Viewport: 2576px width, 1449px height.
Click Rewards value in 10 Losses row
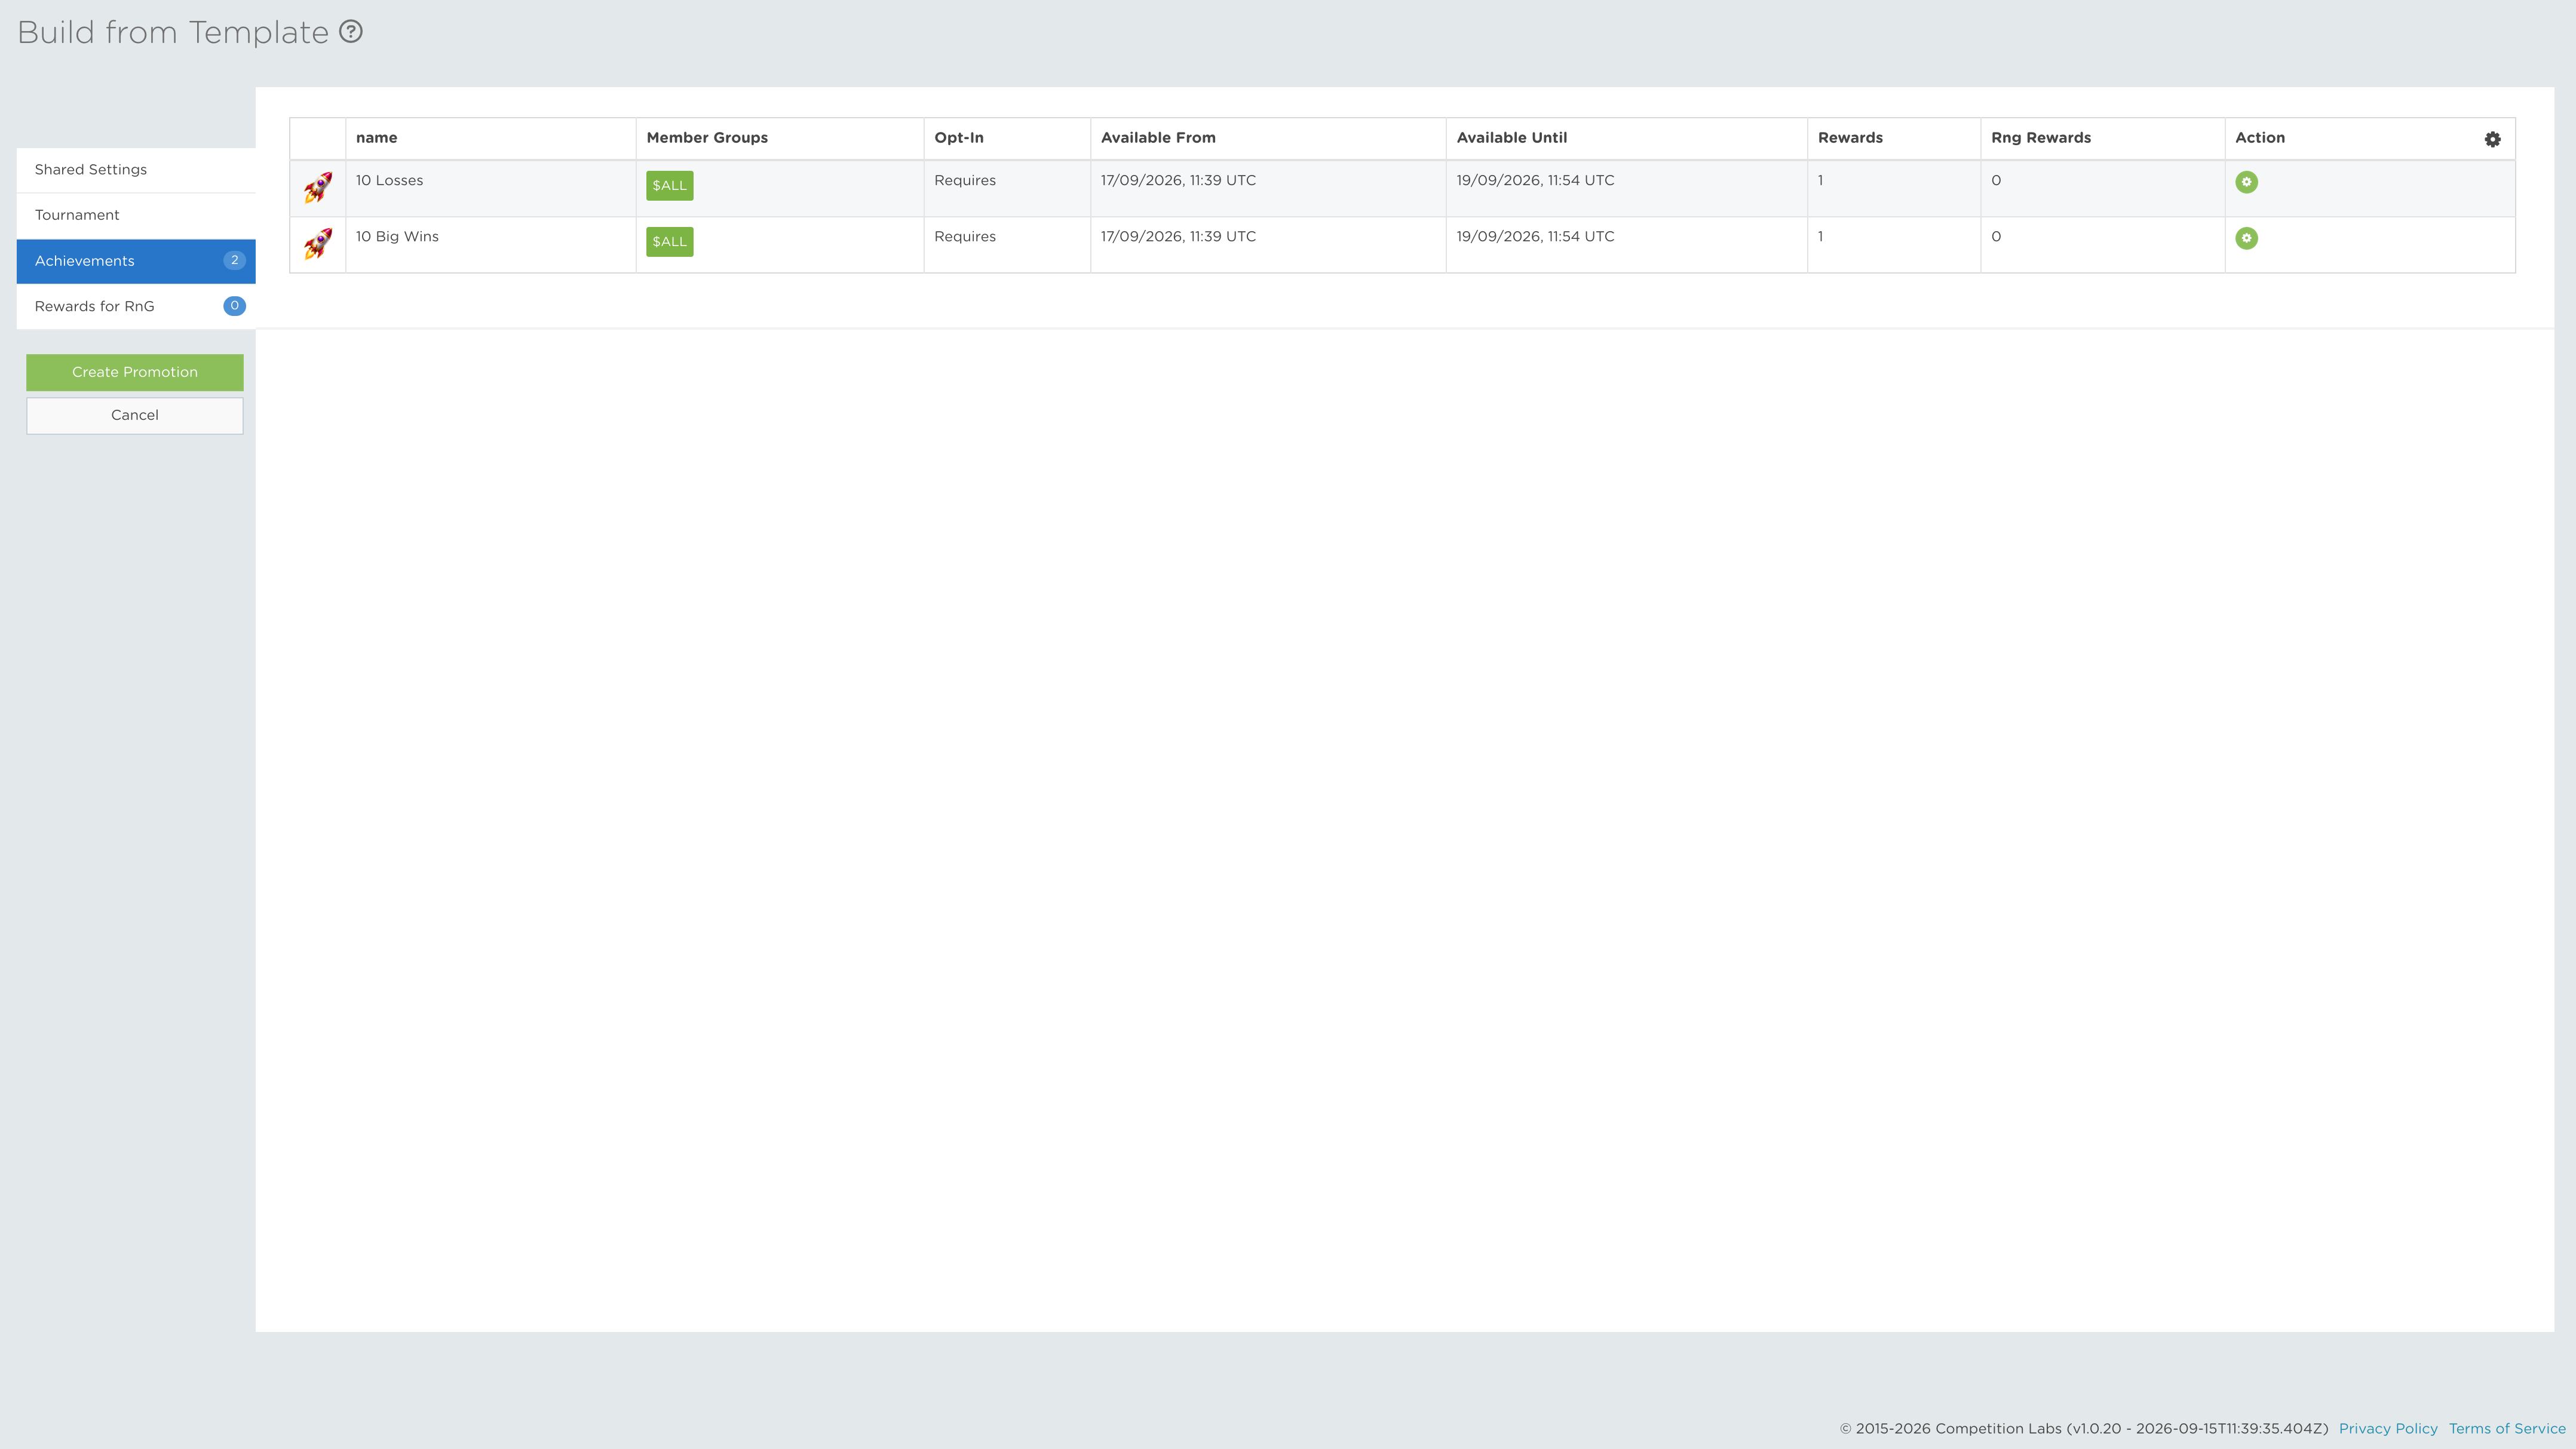coord(1820,180)
